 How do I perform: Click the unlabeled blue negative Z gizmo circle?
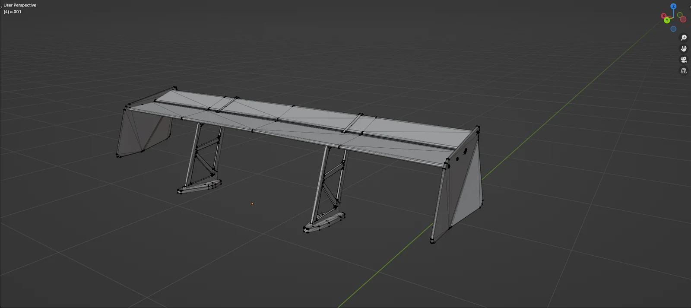click(673, 29)
